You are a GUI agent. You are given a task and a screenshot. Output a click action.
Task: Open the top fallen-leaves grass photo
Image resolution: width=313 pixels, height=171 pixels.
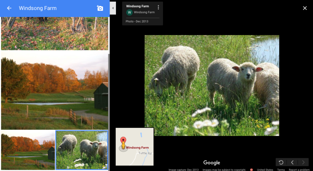coord(55,33)
